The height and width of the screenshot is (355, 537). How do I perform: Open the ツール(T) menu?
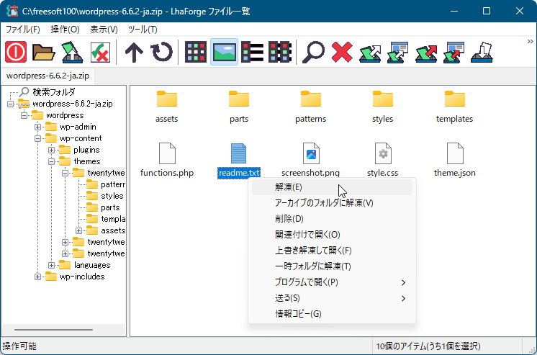pyautogui.click(x=143, y=30)
